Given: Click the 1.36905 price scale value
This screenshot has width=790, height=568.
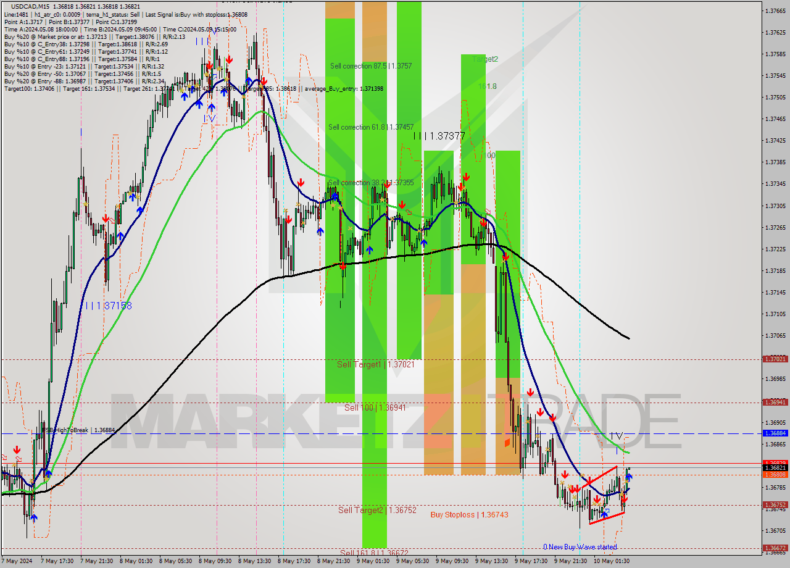Looking at the screenshot, I should [775, 422].
